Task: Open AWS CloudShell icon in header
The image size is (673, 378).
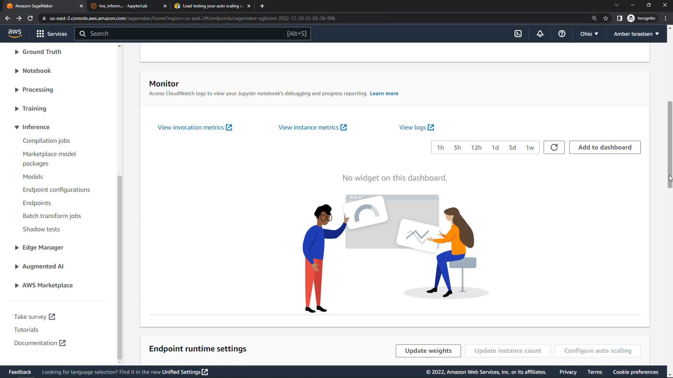Action: pos(518,34)
